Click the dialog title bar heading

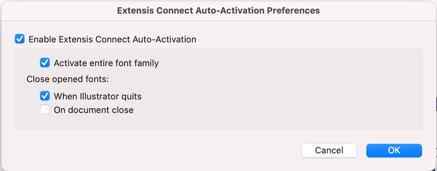218,11
